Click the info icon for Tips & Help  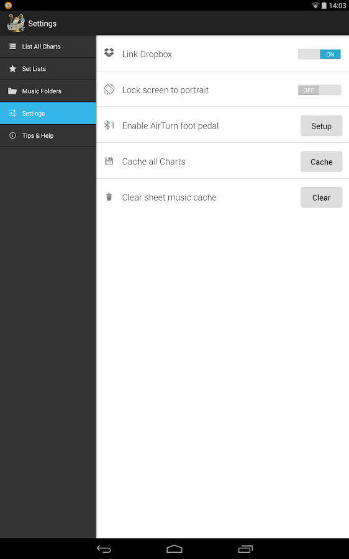pyautogui.click(x=12, y=135)
